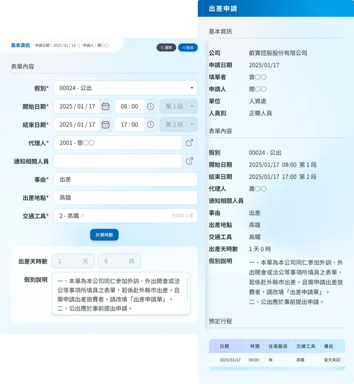Open 通知相關人員 lookup popup icon

(189, 161)
